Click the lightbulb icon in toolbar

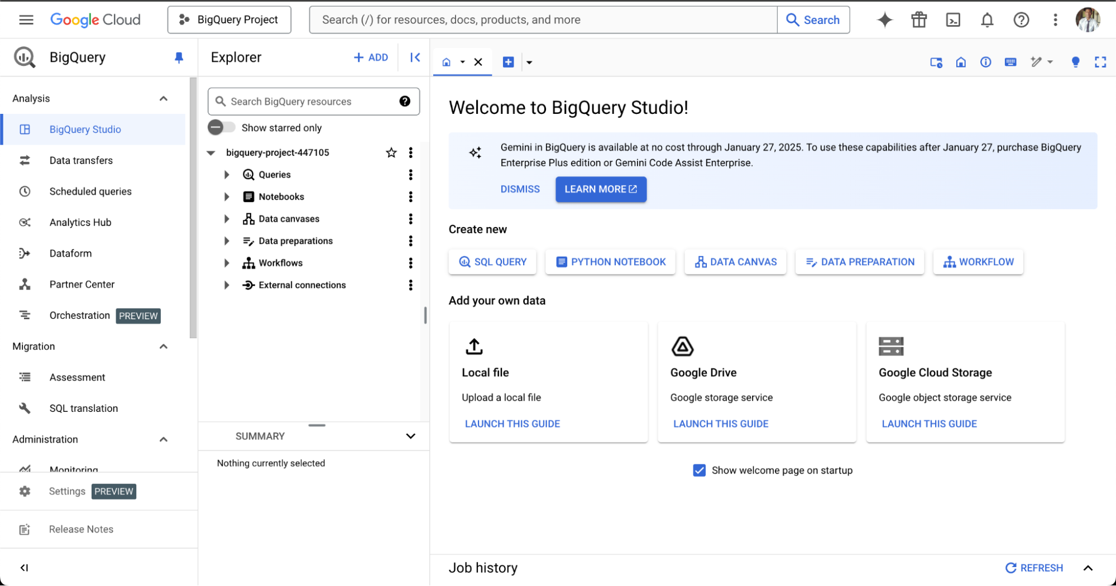(x=1076, y=62)
